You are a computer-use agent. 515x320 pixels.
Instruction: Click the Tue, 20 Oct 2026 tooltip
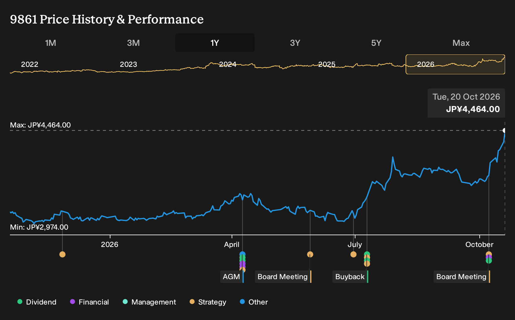pyautogui.click(x=466, y=103)
